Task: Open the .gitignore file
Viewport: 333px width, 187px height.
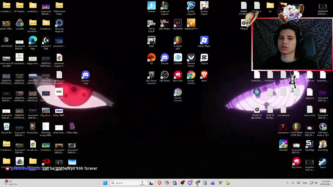Action: [310, 94]
